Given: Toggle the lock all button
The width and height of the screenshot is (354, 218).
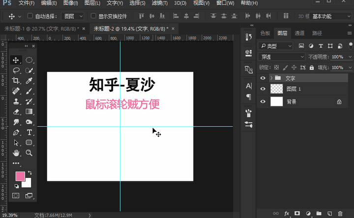Looking at the screenshot, I should click(x=312, y=68).
